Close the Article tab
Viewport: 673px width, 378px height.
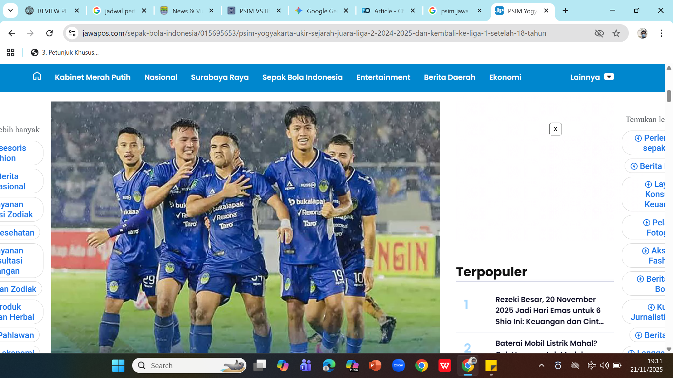pyautogui.click(x=413, y=11)
